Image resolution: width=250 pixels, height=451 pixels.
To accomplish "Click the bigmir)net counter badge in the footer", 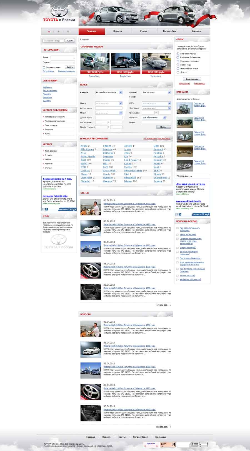I will (151, 445).
